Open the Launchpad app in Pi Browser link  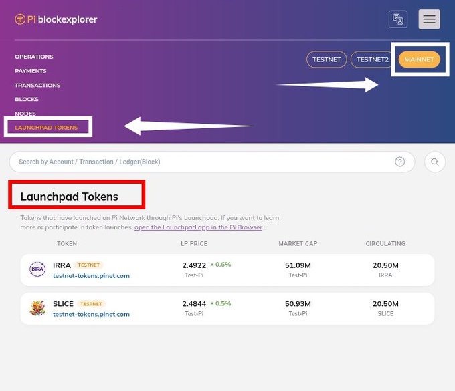click(x=198, y=227)
